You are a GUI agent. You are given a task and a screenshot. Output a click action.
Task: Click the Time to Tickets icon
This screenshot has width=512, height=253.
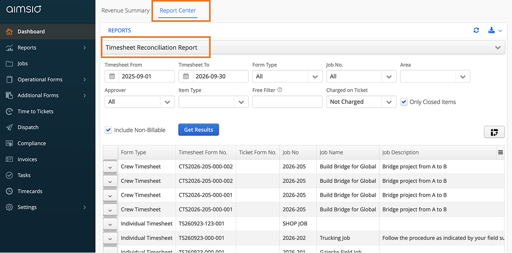[x=9, y=111]
